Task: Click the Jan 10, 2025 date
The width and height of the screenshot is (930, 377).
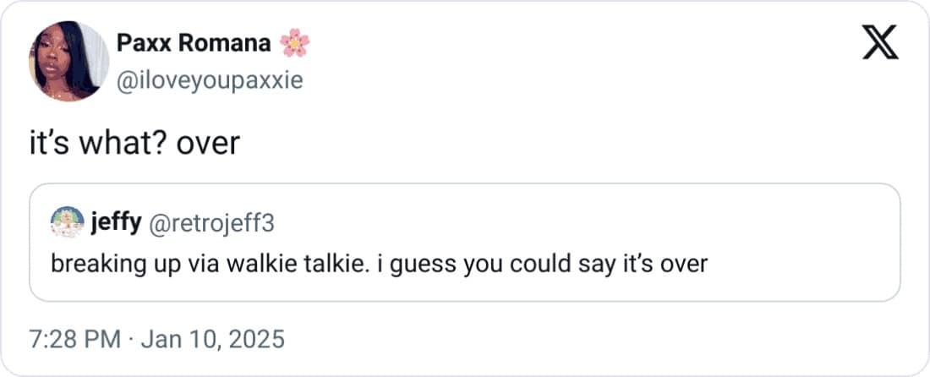Action: pyautogui.click(x=213, y=340)
